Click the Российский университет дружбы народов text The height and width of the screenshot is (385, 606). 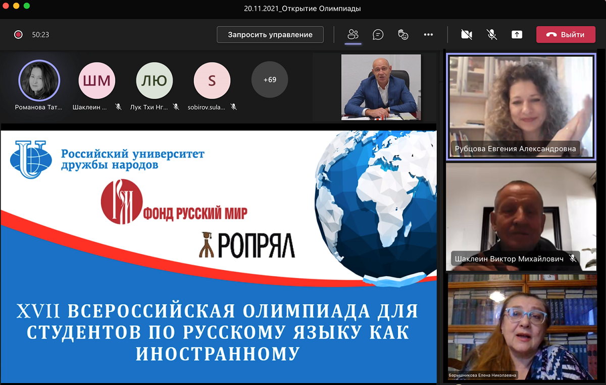pyautogui.click(x=132, y=159)
